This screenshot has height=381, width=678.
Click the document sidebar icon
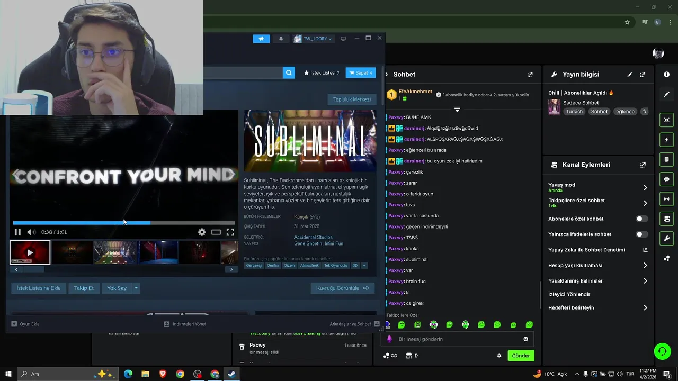pyautogui.click(x=666, y=159)
